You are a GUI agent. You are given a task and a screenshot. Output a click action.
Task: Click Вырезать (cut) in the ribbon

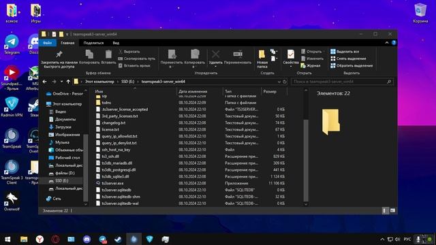coord(129,52)
